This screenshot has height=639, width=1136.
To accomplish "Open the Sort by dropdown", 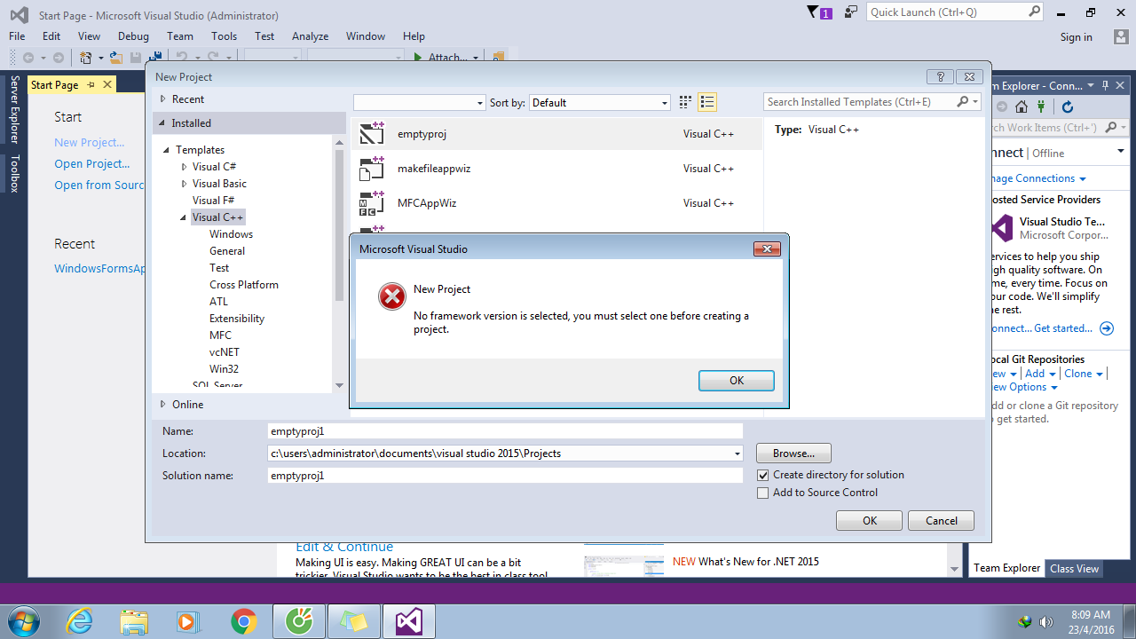I will [600, 103].
